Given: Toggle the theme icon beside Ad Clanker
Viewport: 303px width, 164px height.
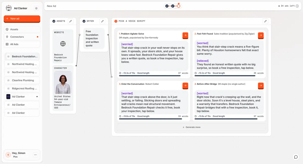Looking at the screenshot, I should pyautogui.click(x=36, y=8).
